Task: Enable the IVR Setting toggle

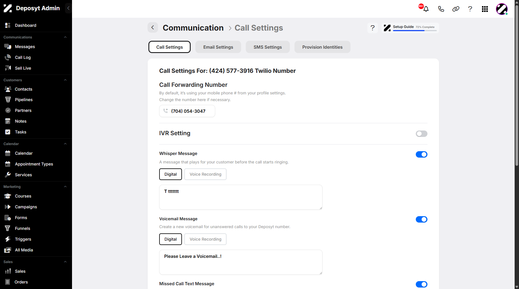Action: point(421,134)
